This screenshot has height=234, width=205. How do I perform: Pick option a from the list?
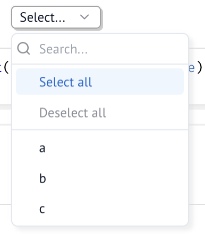(x=100, y=148)
